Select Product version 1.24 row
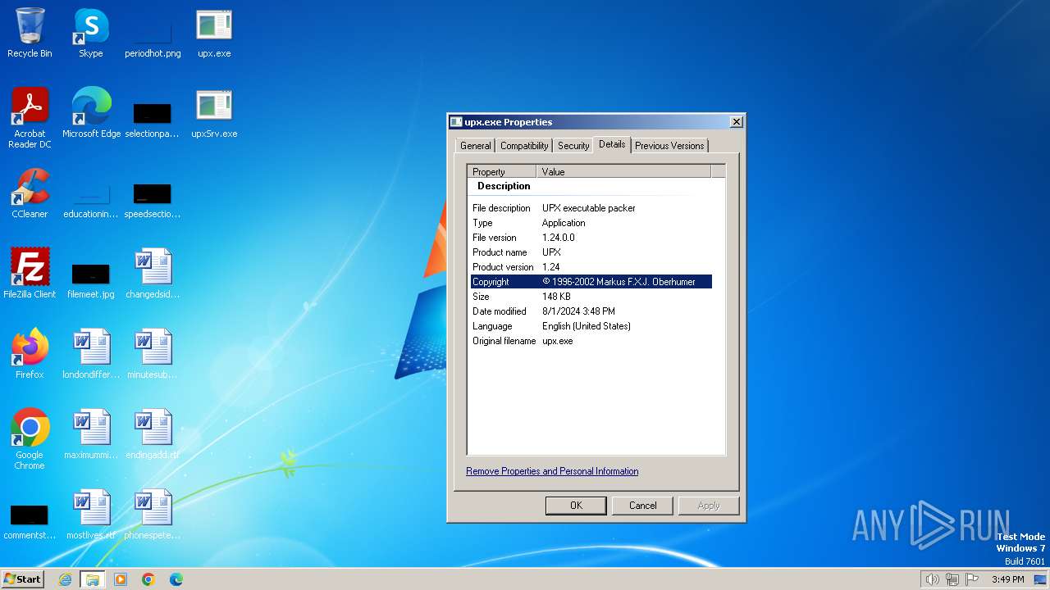Image resolution: width=1050 pixels, height=590 pixels. point(591,267)
